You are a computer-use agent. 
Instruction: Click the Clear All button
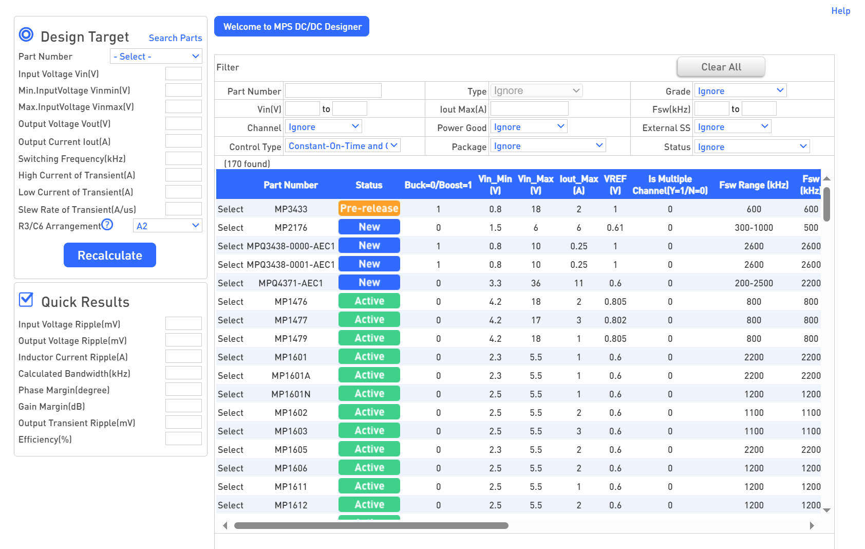point(721,67)
